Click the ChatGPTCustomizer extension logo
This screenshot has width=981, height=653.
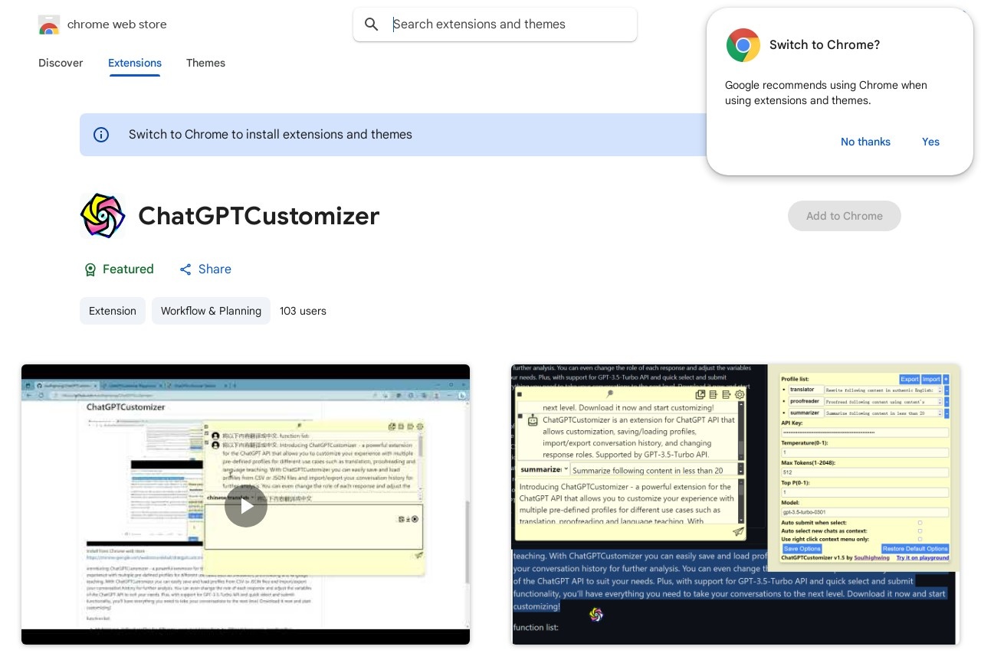click(x=103, y=216)
